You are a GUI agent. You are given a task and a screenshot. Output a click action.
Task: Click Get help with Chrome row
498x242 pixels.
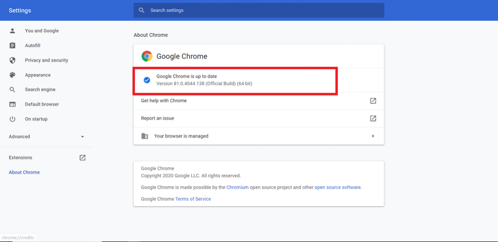pos(259,101)
